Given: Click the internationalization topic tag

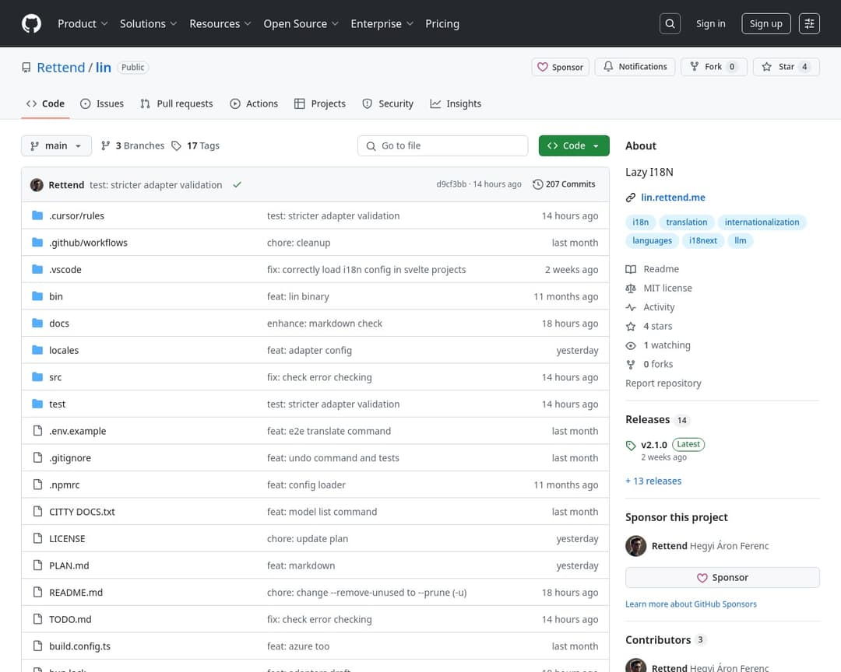Looking at the screenshot, I should (762, 222).
